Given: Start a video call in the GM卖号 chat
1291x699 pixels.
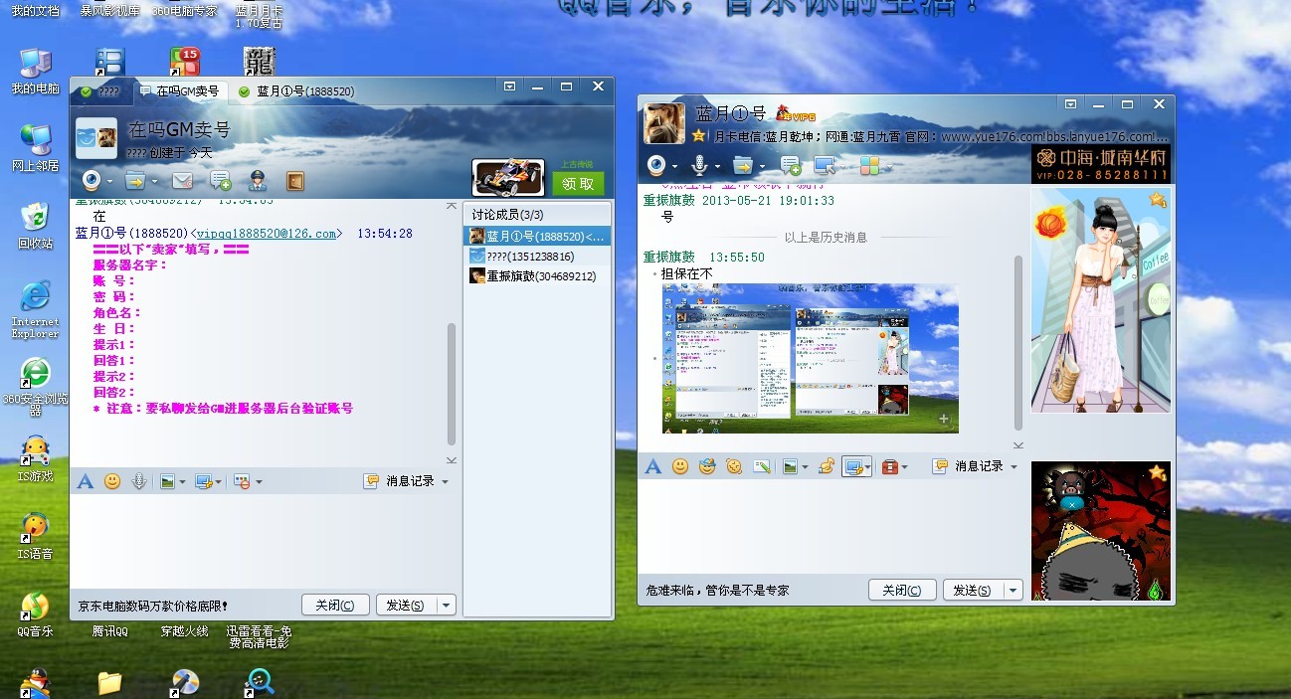Looking at the screenshot, I should pos(92,181).
